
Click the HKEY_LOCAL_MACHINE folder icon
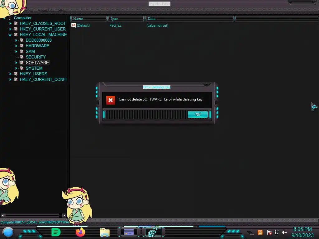tap(16, 35)
